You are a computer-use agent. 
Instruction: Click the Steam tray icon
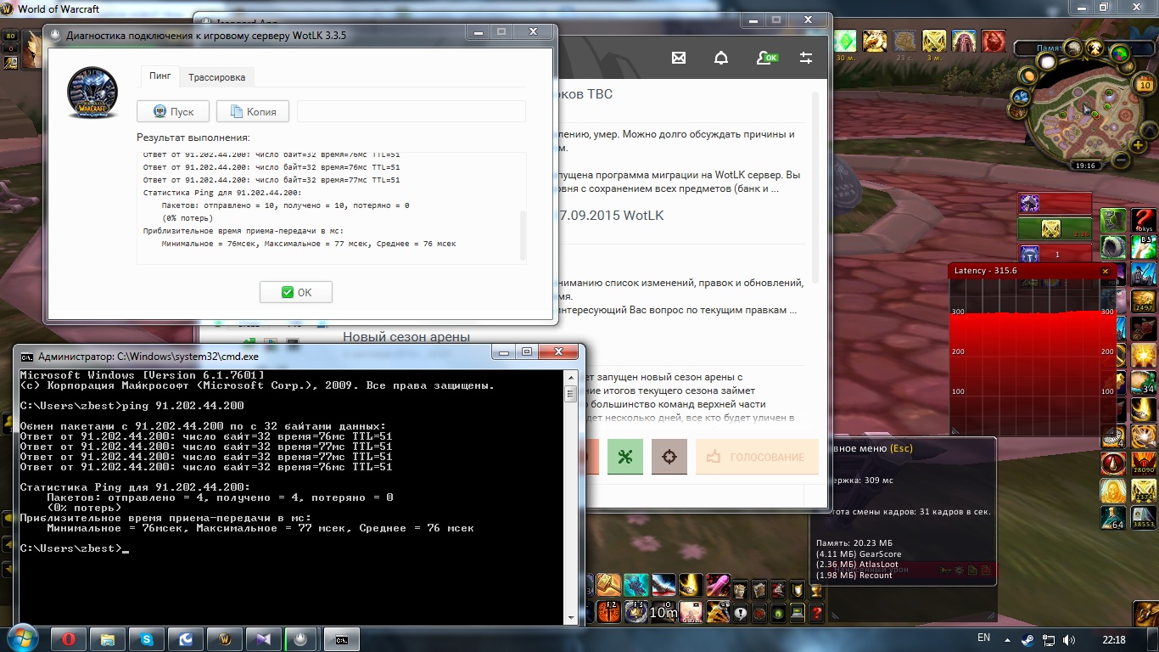coord(1028,639)
